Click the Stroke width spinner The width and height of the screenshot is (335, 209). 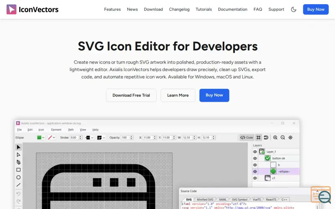(x=80, y=138)
